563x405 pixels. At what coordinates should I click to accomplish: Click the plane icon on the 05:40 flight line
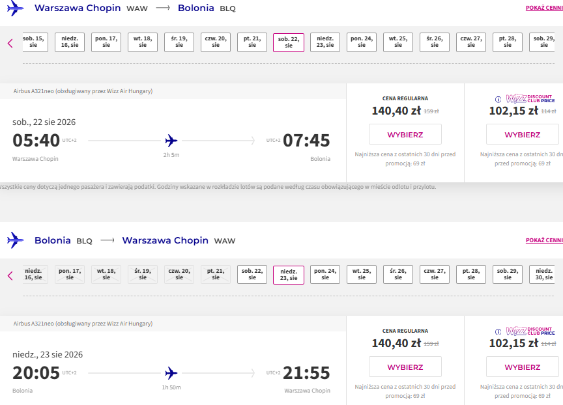tap(171, 141)
